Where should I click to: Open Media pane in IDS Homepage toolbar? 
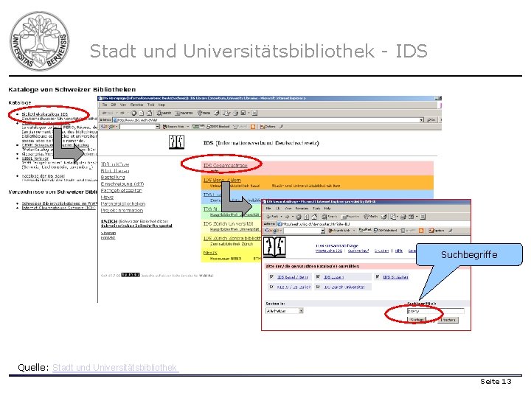204,113
